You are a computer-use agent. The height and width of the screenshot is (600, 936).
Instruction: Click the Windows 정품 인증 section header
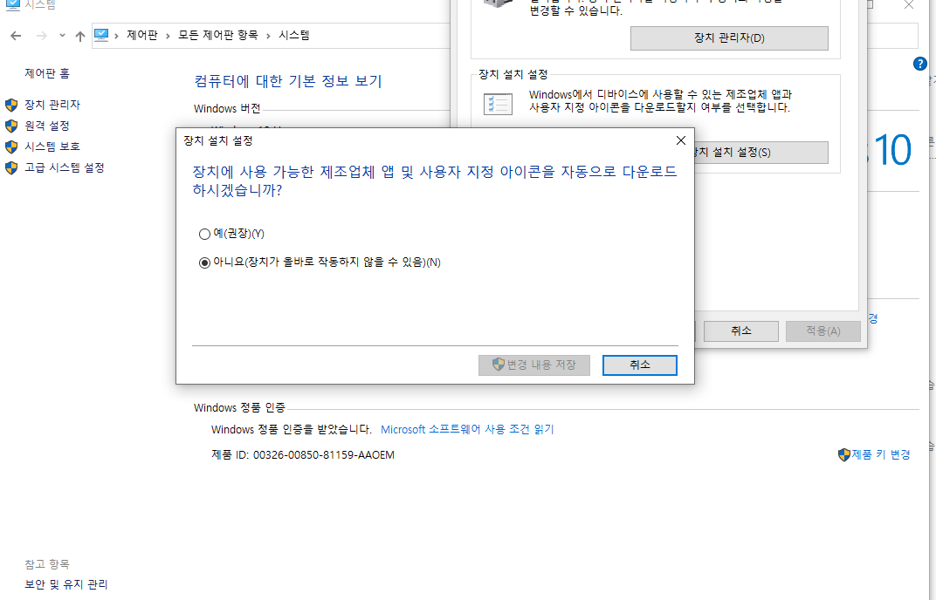239,408
